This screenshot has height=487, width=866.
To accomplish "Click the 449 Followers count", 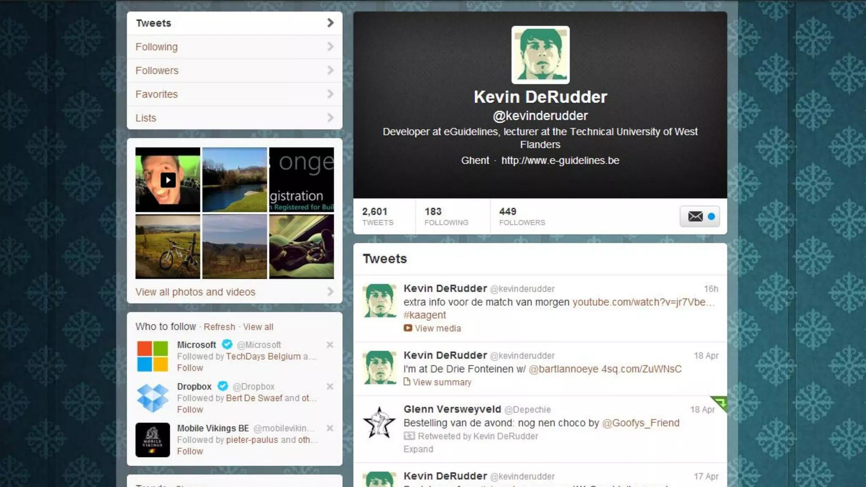I will point(521,216).
